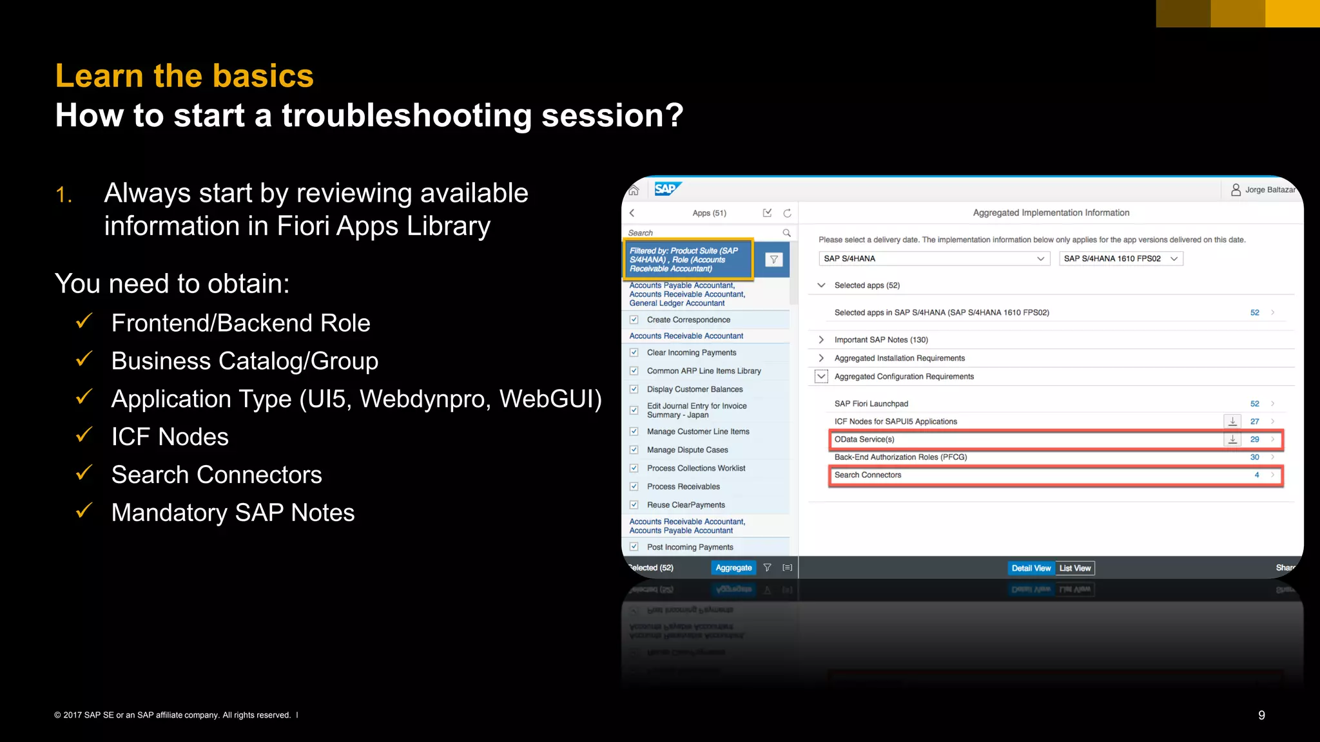Open the SAP S/4HANA product dropdown
This screenshot has height=742, width=1320.
point(934,258)
